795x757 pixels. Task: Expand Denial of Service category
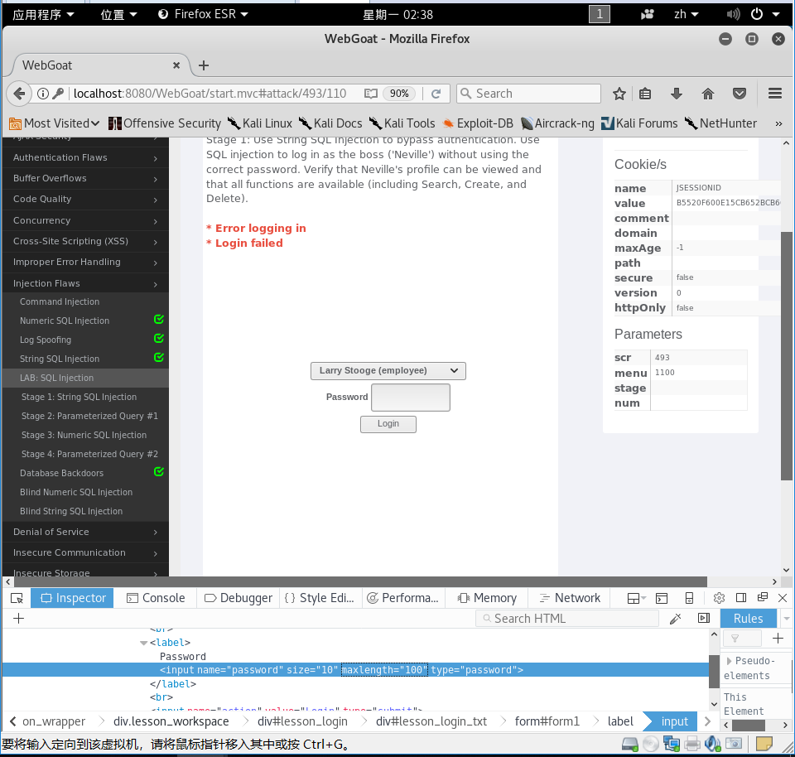[x=85, y=532]
